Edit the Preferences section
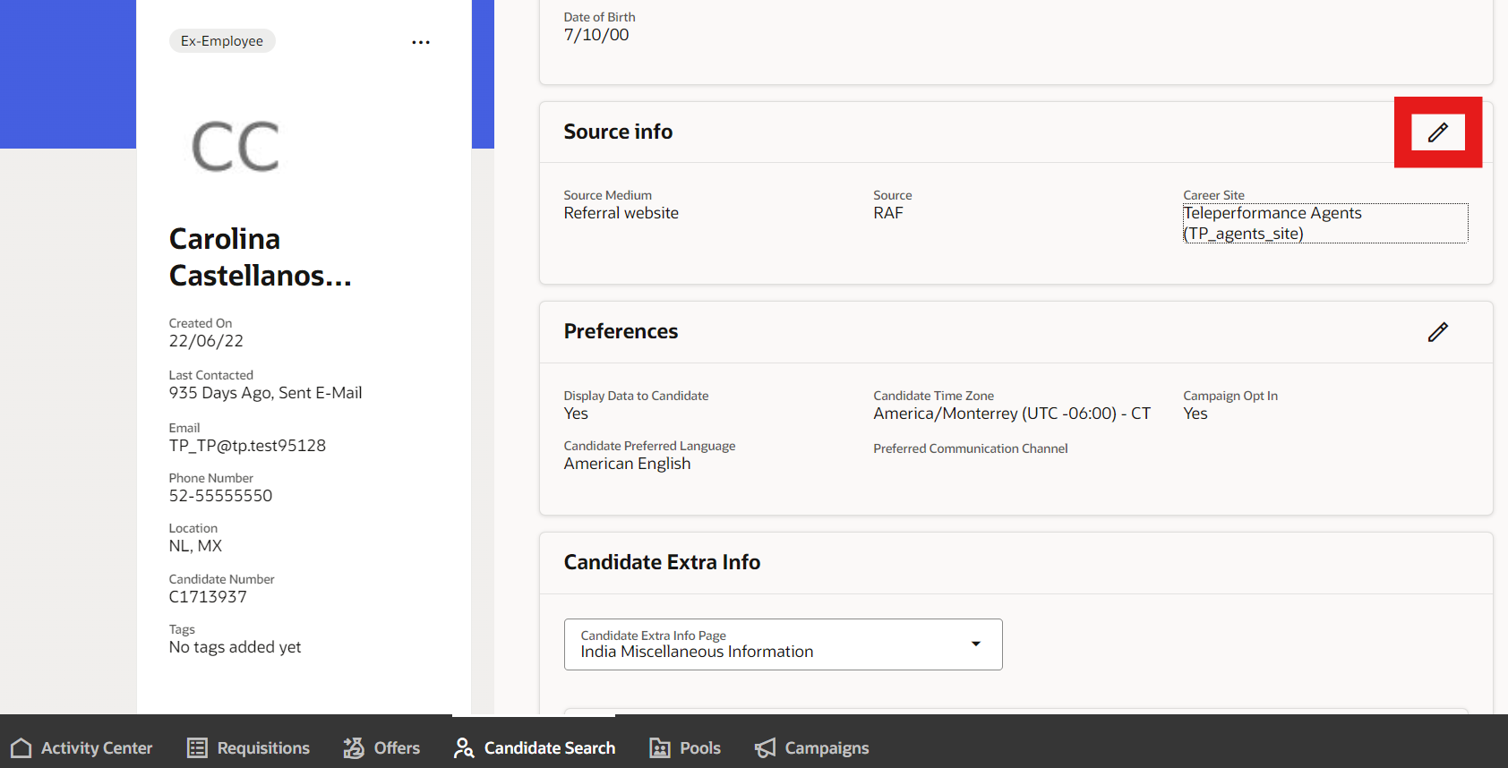Image resolution: width=1508 pixels, height=768 pixels. point(1437,332)
